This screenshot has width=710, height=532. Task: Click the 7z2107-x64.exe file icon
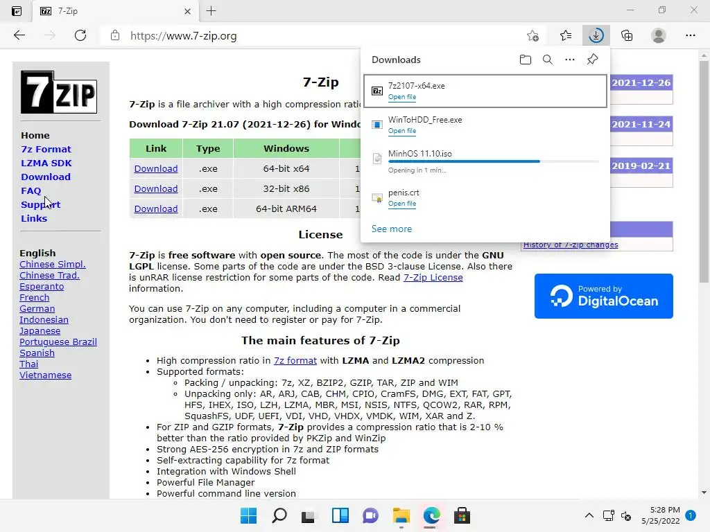pyautogui.click(x=376, y=91)
